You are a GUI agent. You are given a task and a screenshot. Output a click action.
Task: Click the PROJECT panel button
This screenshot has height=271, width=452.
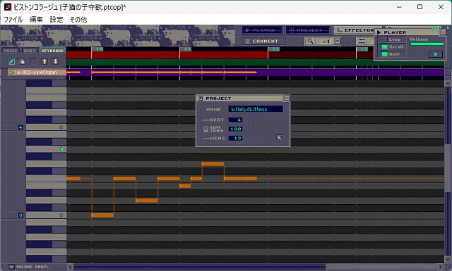click(308, 30)
